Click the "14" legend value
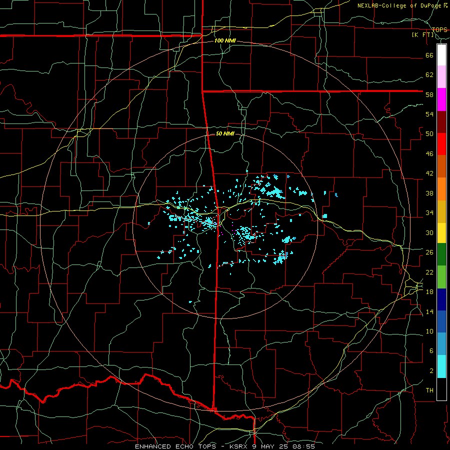The height and width of the screenshot is (450, 450). (429, 311)
